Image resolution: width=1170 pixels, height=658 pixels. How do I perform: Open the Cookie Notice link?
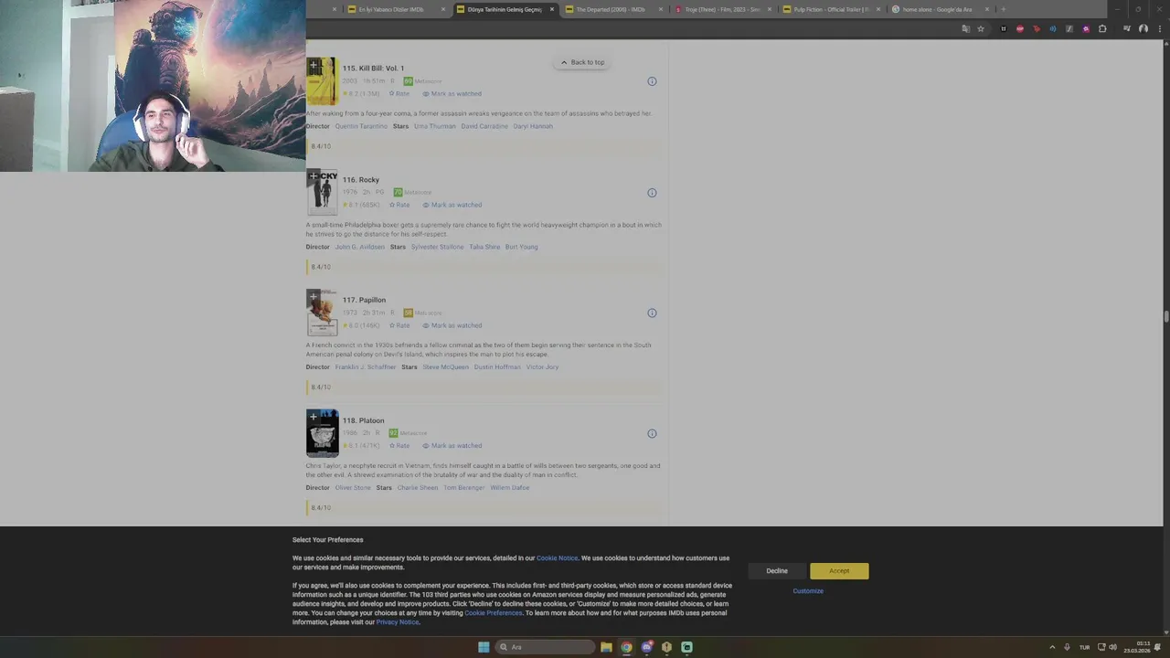pos(557,558)
